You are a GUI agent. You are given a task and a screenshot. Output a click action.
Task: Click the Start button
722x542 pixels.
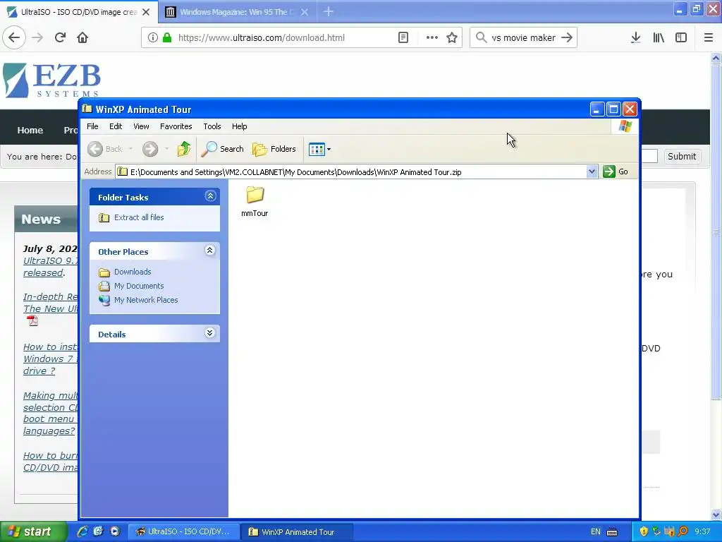[x=32, y=531]
